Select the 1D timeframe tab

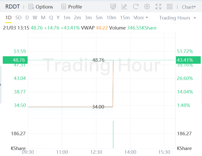coord(9,18)
